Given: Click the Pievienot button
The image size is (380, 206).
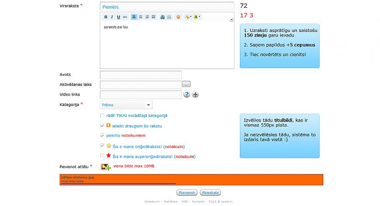Looking at the screenshot, I should pos(187,193).
